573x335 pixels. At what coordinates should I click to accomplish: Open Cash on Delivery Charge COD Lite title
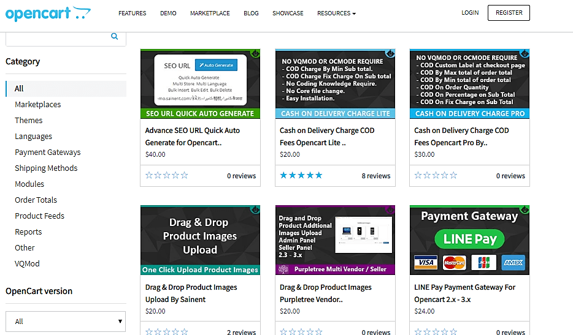tap(327, 137)
